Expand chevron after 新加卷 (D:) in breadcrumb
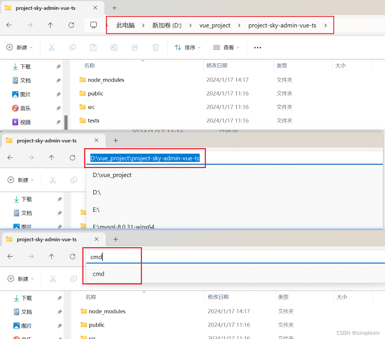The image size is (385, 339). (x=190, y=25)
